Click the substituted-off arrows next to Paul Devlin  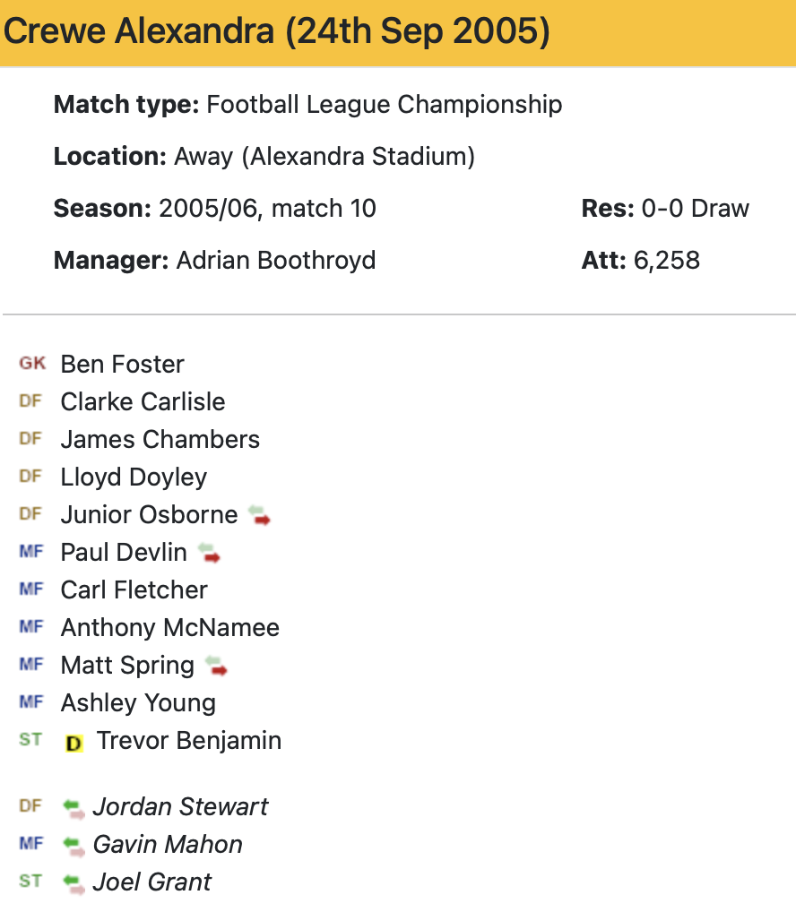[x=209, y=553]
